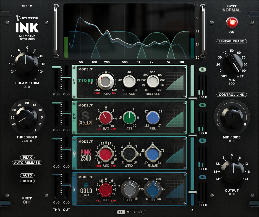Screen dimensions: 259x217
Task: Click the Pink 2500 red RATIO knob
Action: [x=106, y=154]
